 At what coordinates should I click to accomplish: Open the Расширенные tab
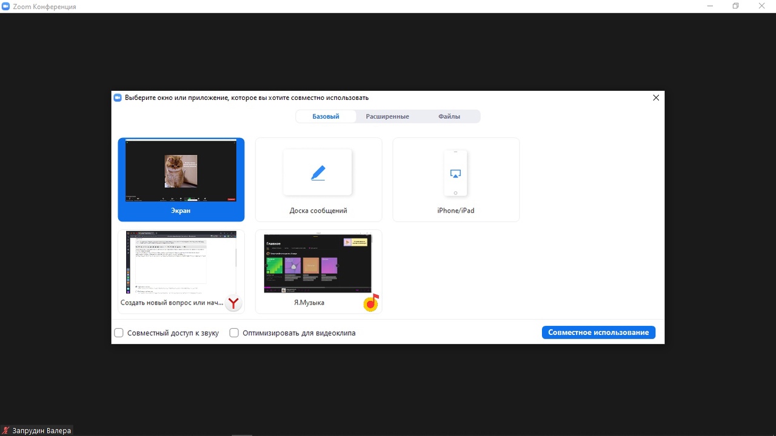pos(387,116)
